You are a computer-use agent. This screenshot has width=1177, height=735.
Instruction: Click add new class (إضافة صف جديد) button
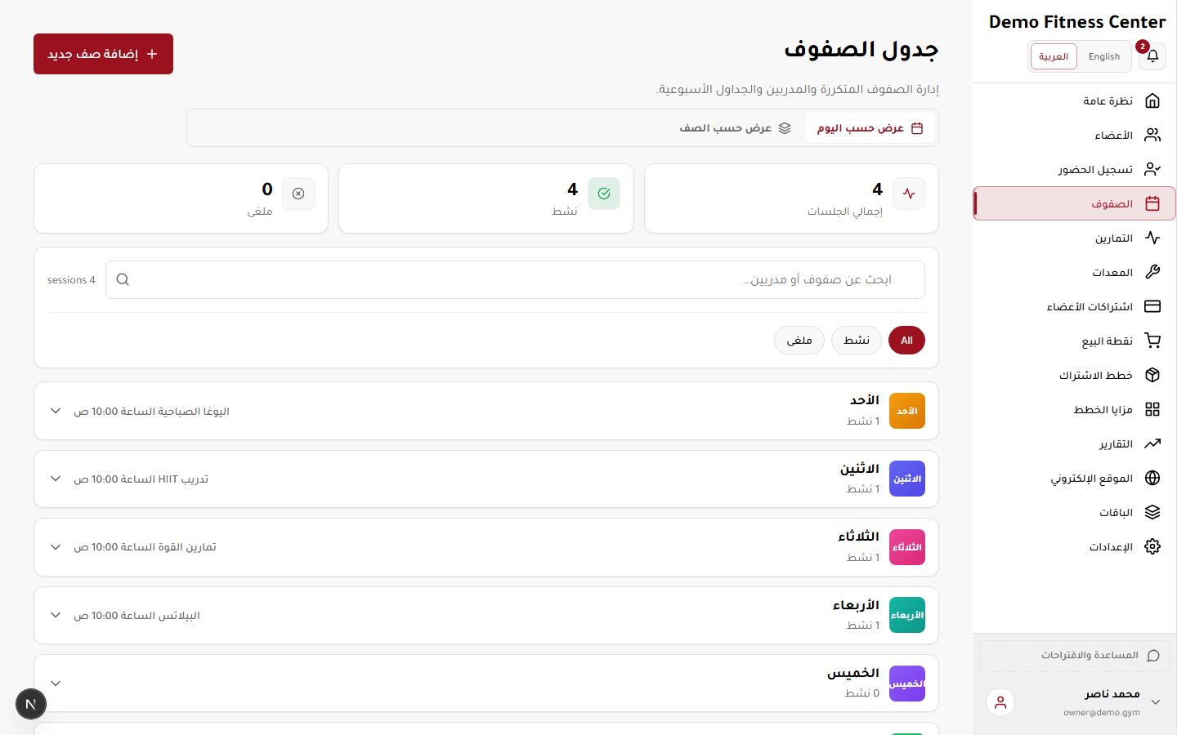click(x=103, y=54)
